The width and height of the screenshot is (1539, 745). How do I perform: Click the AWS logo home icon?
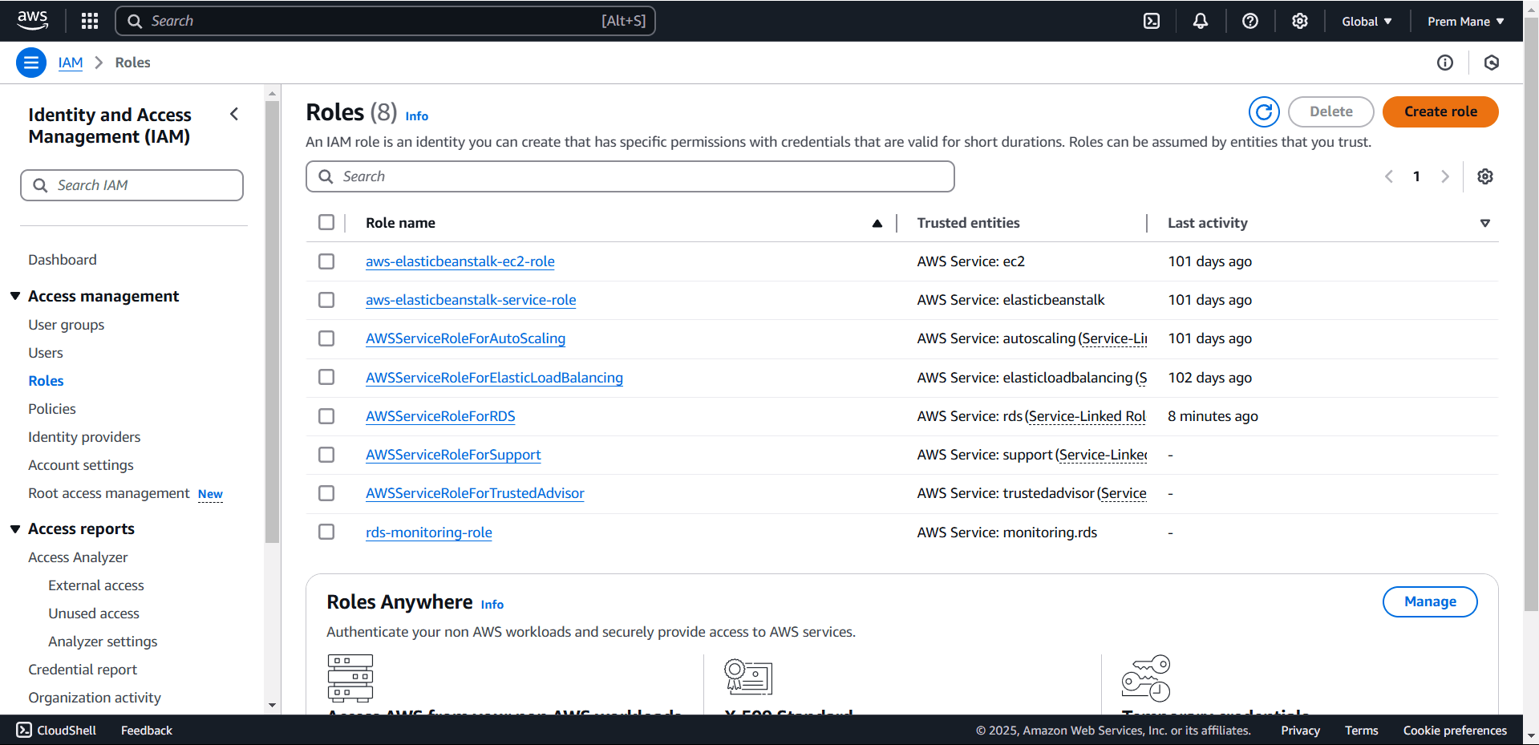[x=33, y=20]
